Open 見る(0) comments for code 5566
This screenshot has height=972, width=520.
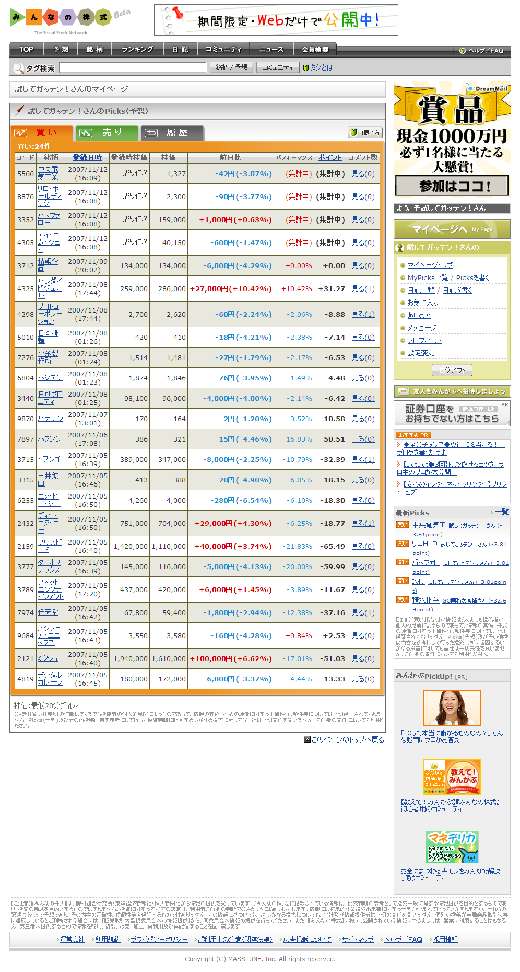(x=363, y=173)
